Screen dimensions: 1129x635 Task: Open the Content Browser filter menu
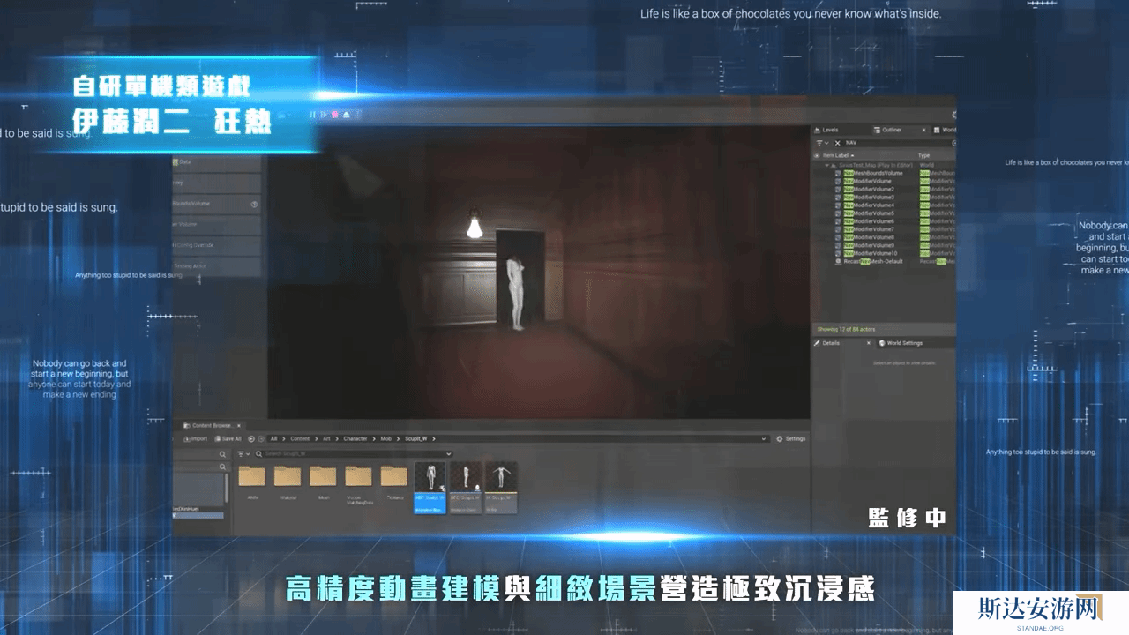(x=243, y=454)
